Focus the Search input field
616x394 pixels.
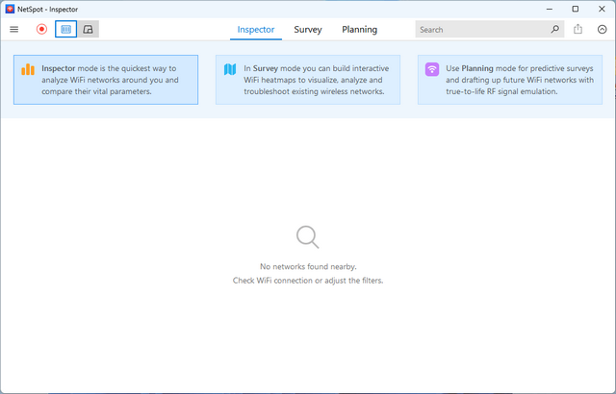[490, 30]
